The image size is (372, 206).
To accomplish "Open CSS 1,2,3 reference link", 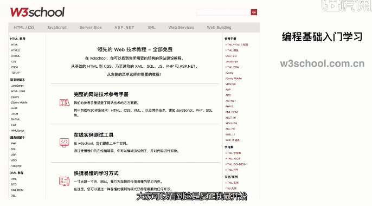I will (x=231, y=56).
